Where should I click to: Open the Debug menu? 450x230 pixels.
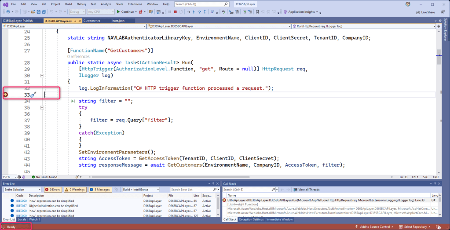[81, 4]
